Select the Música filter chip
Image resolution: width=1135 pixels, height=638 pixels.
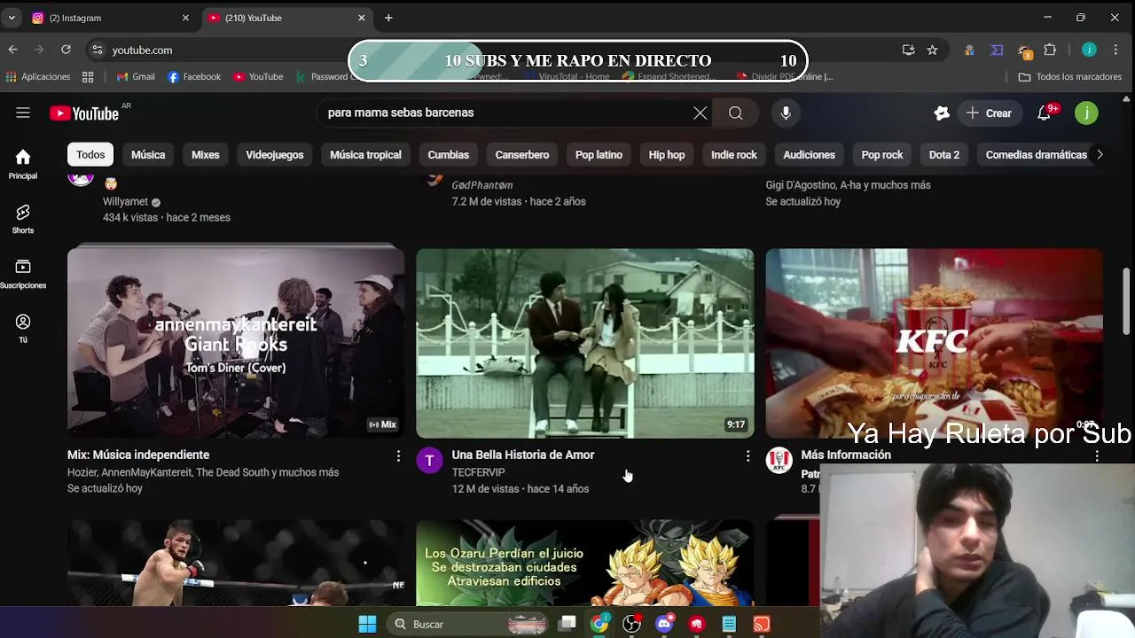pyautogui.click(x=148, y=154)
